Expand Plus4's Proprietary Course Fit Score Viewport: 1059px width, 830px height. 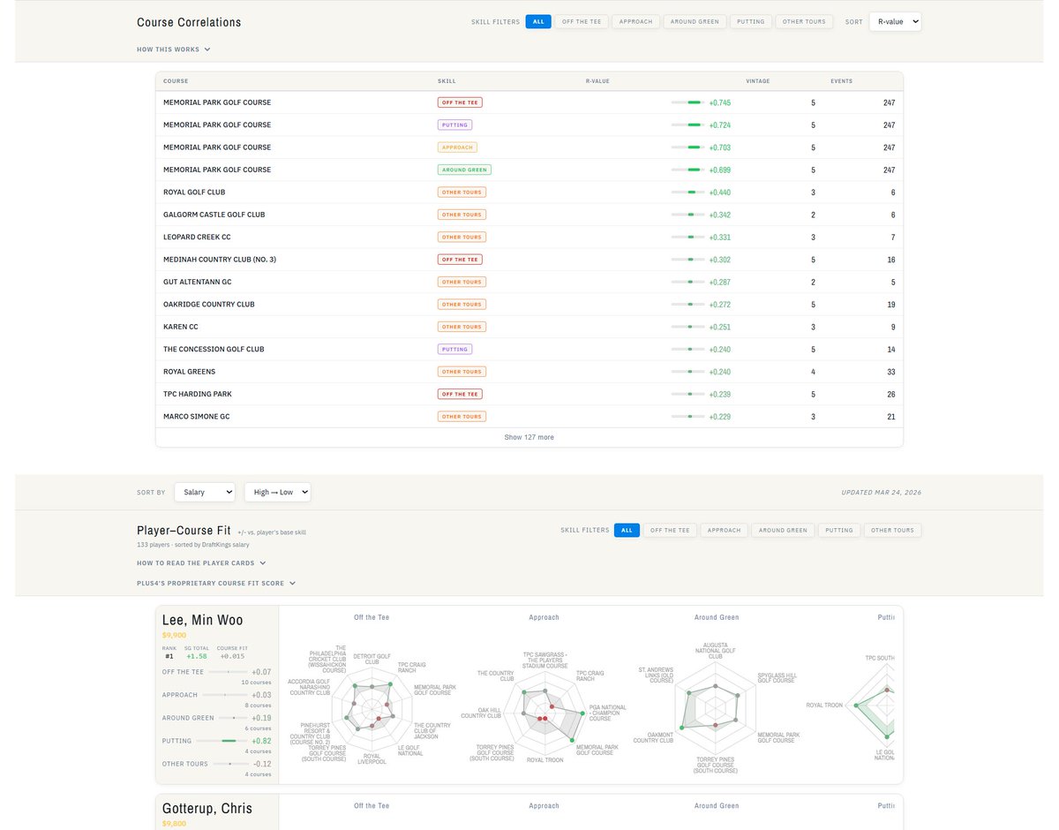(x=216, y=583)
